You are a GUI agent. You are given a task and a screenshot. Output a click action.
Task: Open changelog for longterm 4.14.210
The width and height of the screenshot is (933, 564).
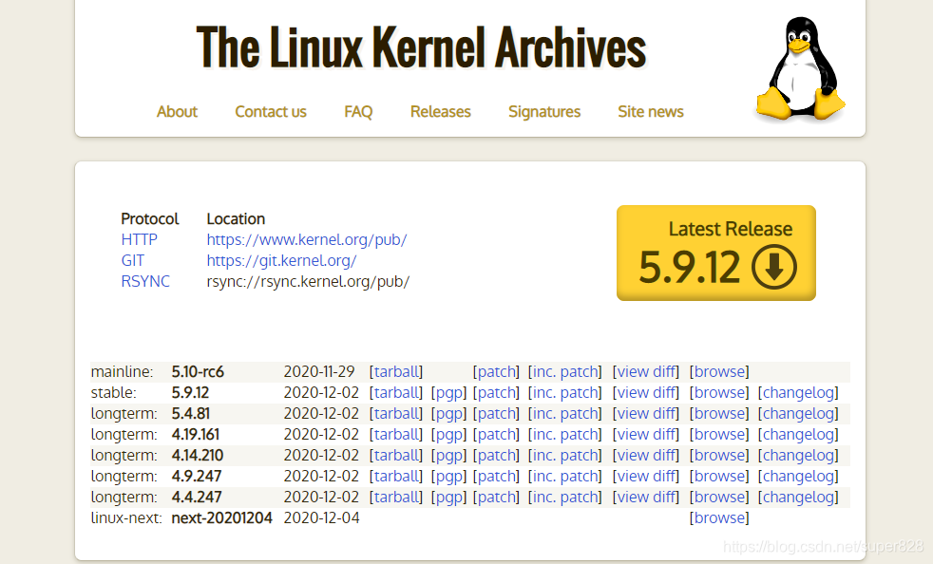tap(798, 455)
